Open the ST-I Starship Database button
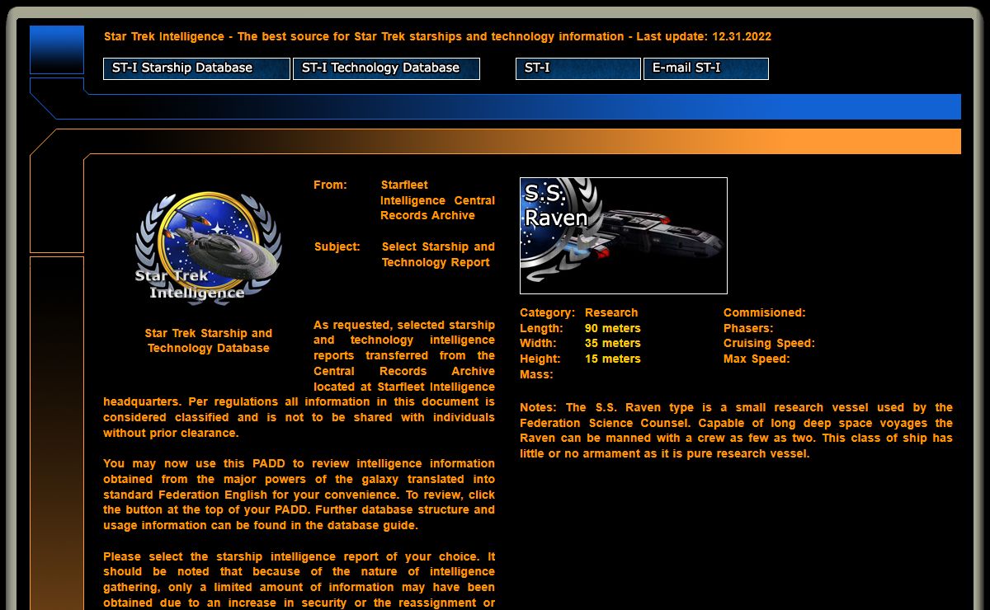The image size is (990, 610). [196, 68]
